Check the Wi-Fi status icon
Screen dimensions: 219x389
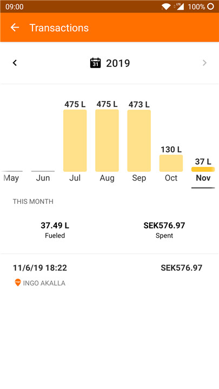click(165, 6)
